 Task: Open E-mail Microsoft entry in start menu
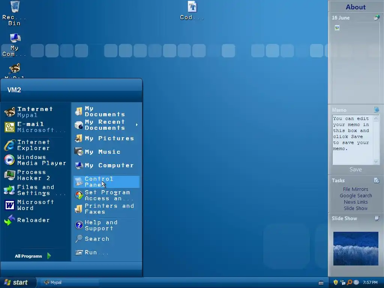[x=36, y=127]
